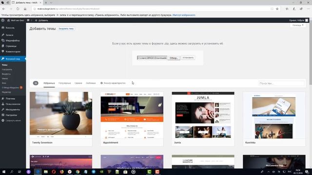Open Microsoft Store from taskbar

125,172
